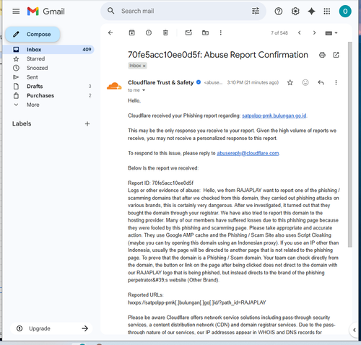
Task: Click the Upgrade storage button
Action: click(51, 328)
